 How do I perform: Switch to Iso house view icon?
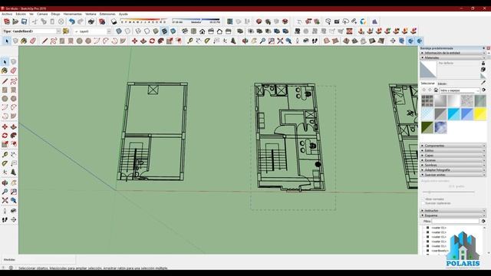click(x=185, y=31)
